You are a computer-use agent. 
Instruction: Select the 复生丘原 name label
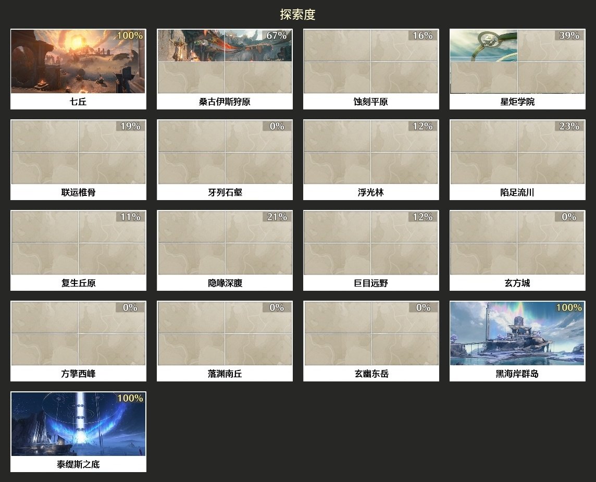pos(78,283)
